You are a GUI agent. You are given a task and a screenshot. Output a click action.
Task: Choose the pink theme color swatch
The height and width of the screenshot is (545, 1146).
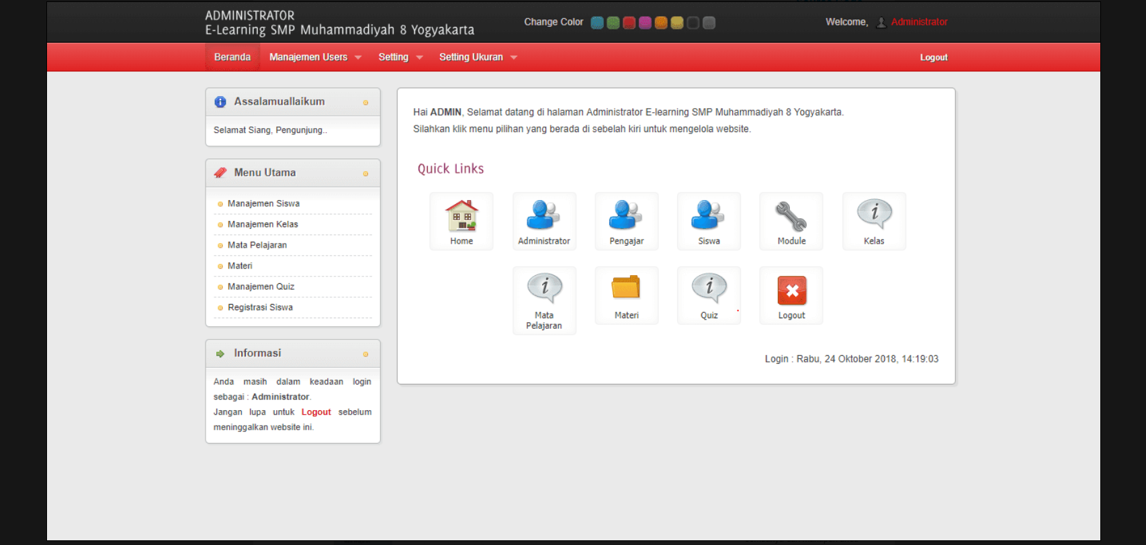click(645, 23)
